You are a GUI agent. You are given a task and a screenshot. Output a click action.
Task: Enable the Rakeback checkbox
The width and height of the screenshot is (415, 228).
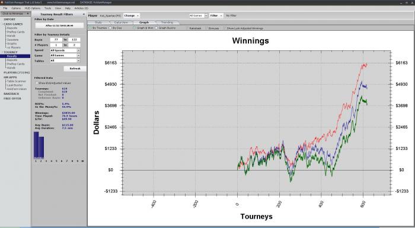187,28
